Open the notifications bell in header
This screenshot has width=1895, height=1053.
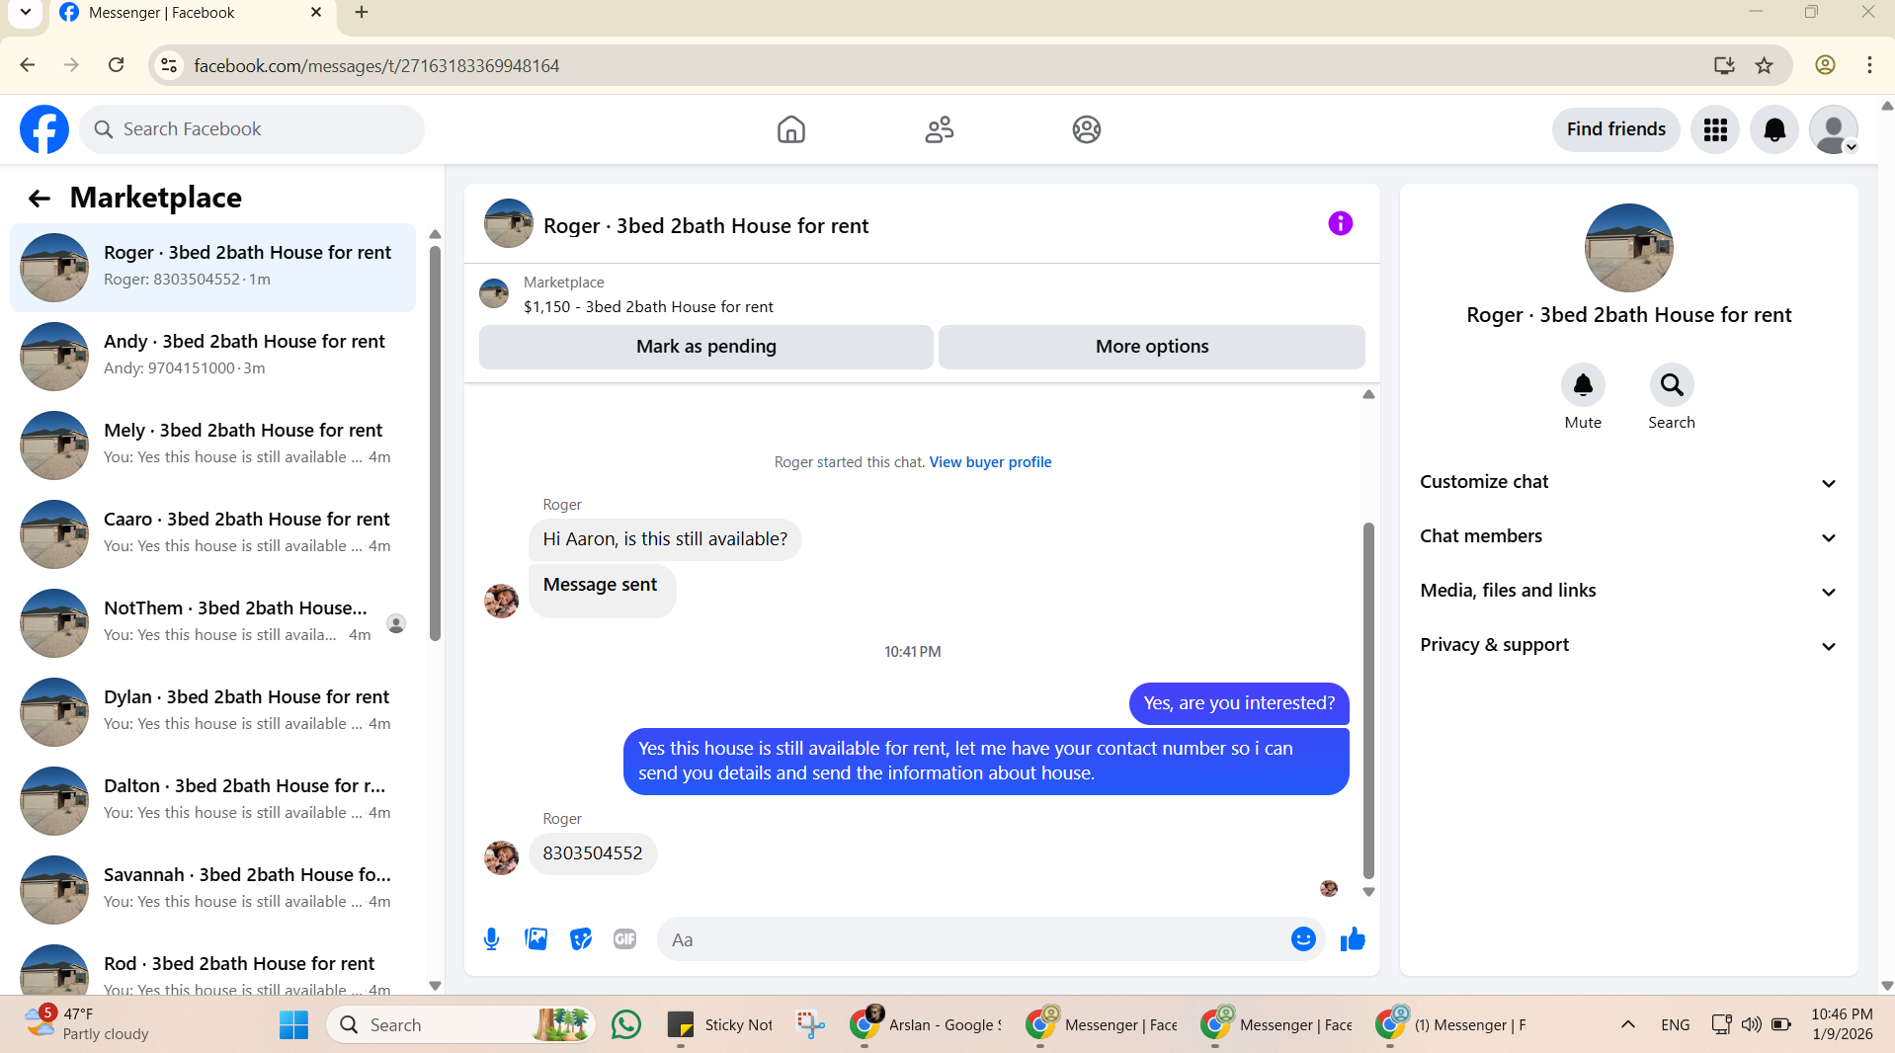point(1774,129)
